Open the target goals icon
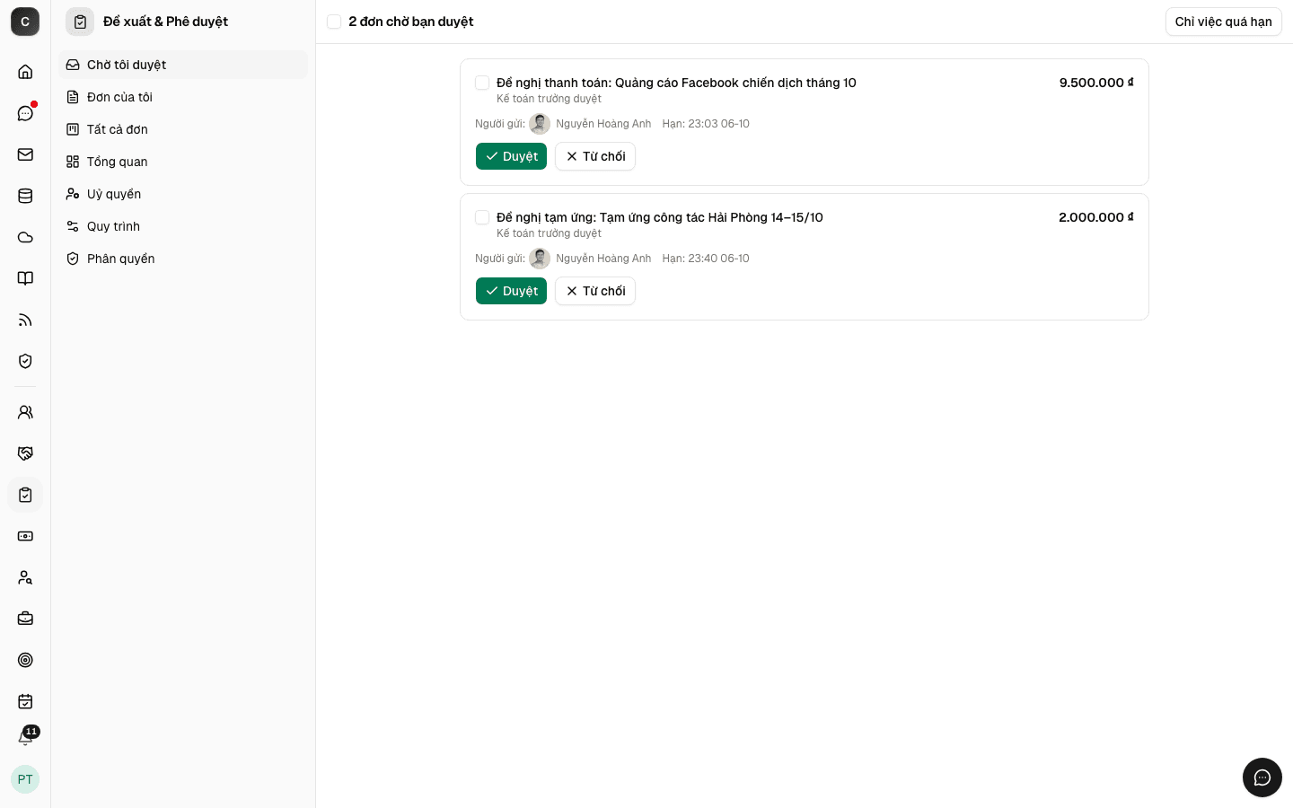 click(x=25, y=660)
